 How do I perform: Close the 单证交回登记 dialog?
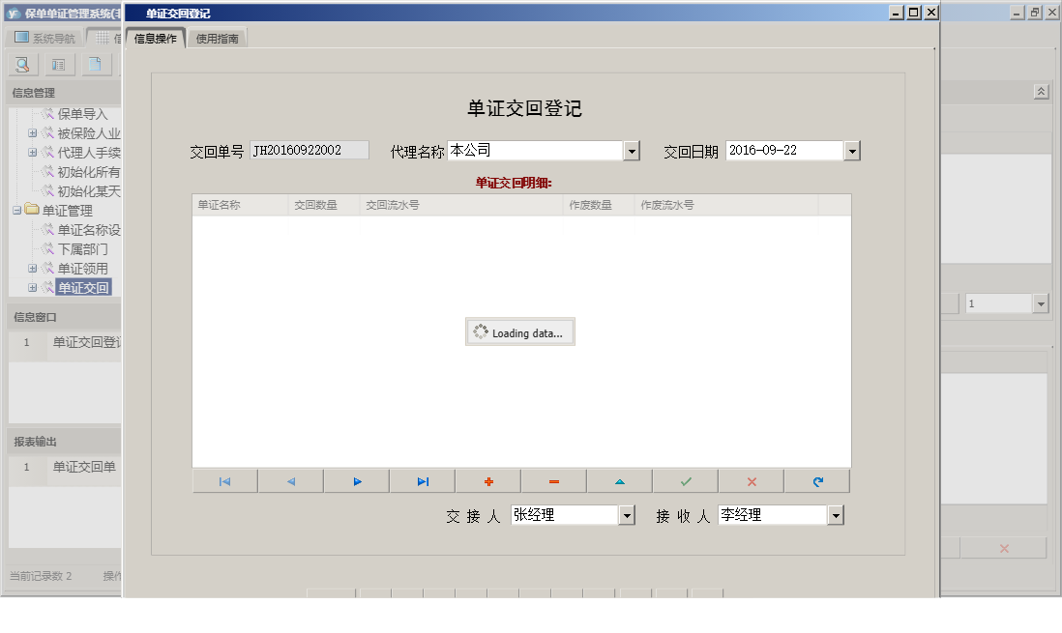point(931,13)
